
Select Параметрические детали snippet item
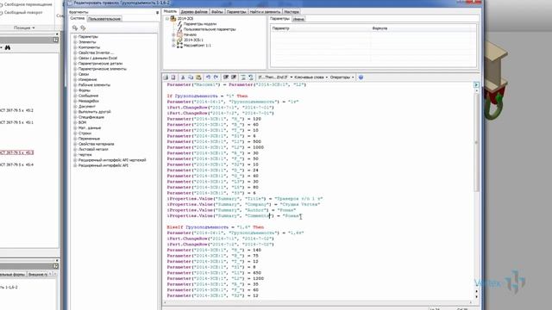100,64
